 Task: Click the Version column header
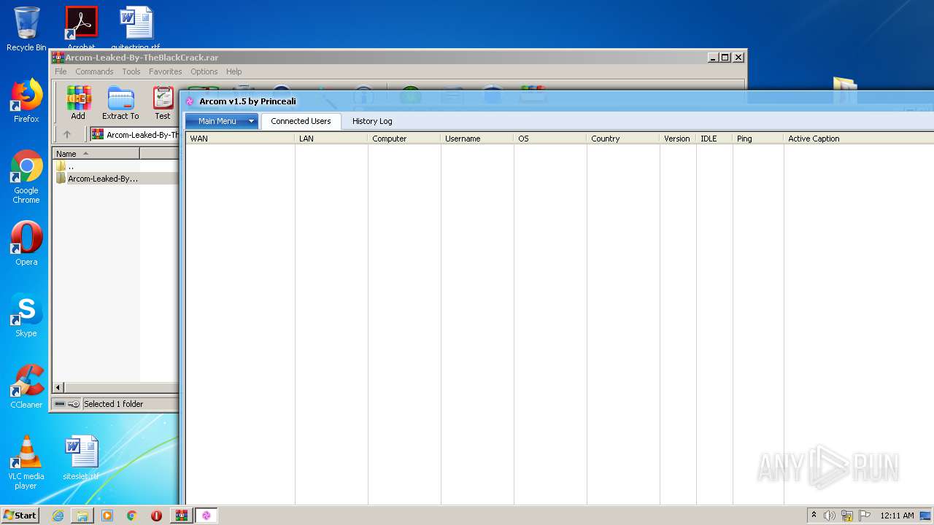678,139
